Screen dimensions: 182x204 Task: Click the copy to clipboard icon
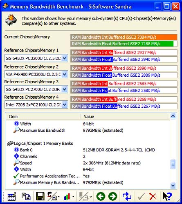click(x=26, y=196)
